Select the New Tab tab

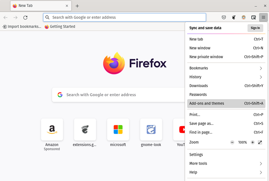[x=41, y=6]
